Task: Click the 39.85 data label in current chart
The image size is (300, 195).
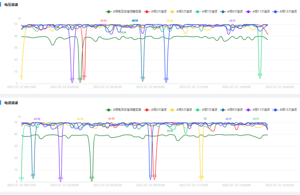Action: (x=170, y=131)
